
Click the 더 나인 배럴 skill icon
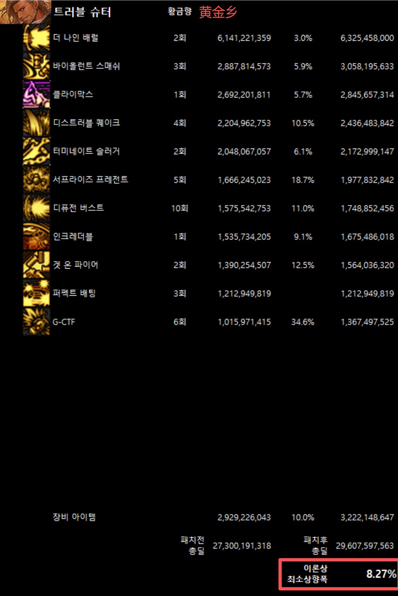(36, 38)
